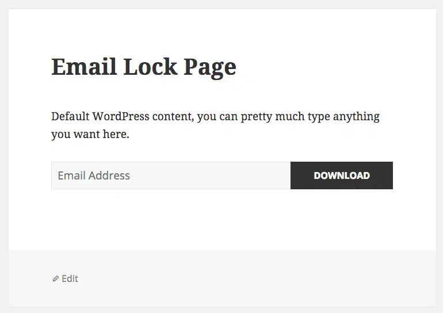443x313 pixels.
Task: Select the 'Email Lock Page' heading
Action: coord(143,68)
